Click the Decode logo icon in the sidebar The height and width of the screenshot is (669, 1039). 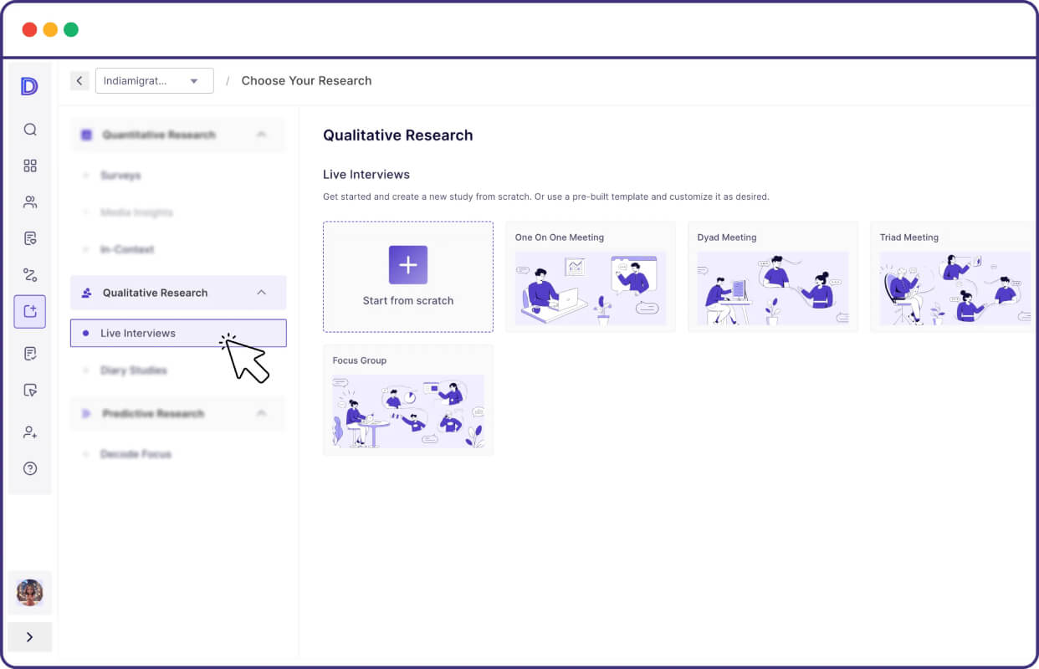(x=29, y=86)
